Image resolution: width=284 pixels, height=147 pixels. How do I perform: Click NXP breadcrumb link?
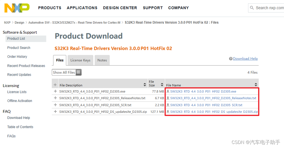[7, 22]
